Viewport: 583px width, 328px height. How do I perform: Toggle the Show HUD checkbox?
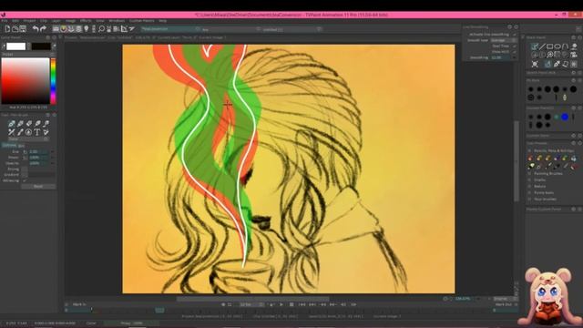tap(515, 52)
